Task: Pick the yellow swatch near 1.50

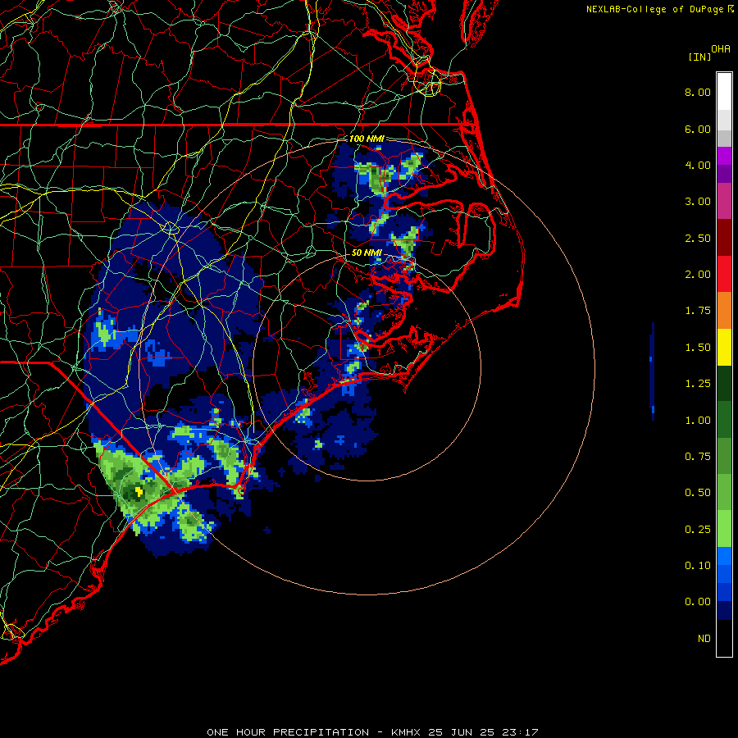Action: pos(724,347)
